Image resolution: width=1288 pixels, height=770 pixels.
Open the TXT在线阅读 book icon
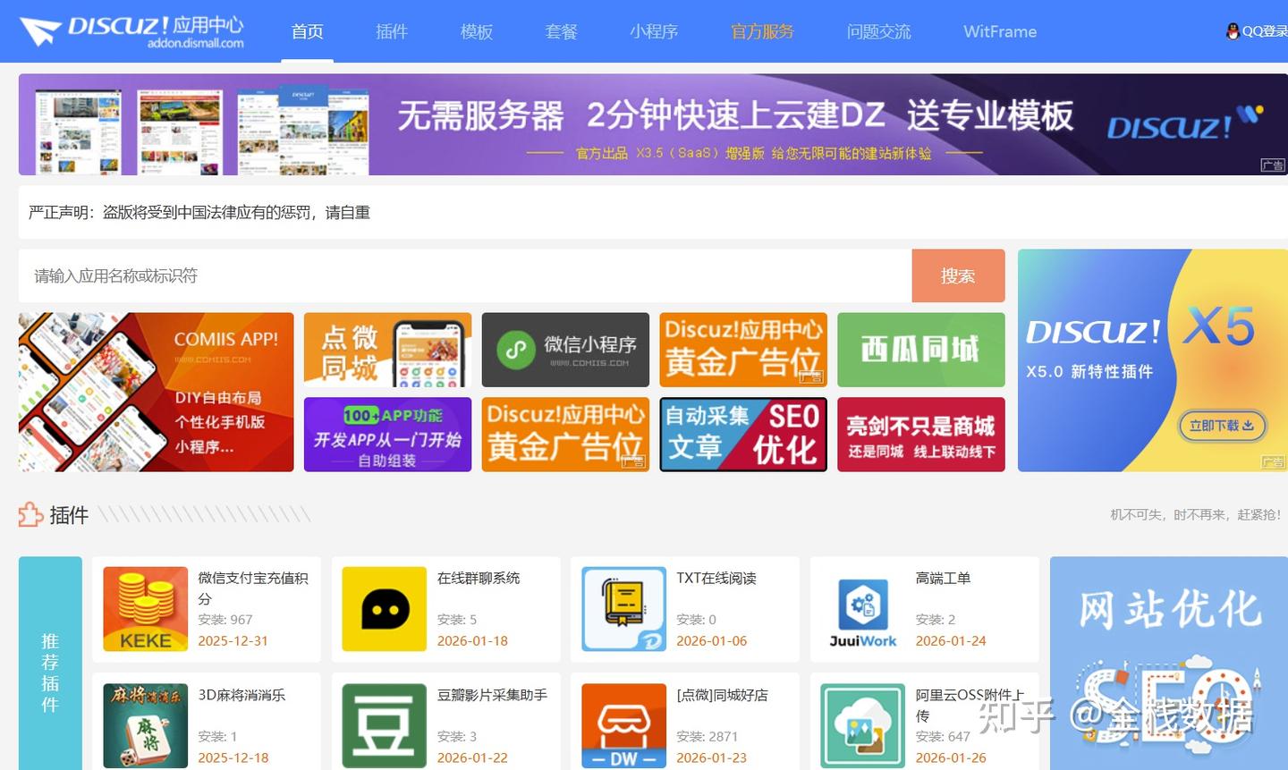click(624, 608)
